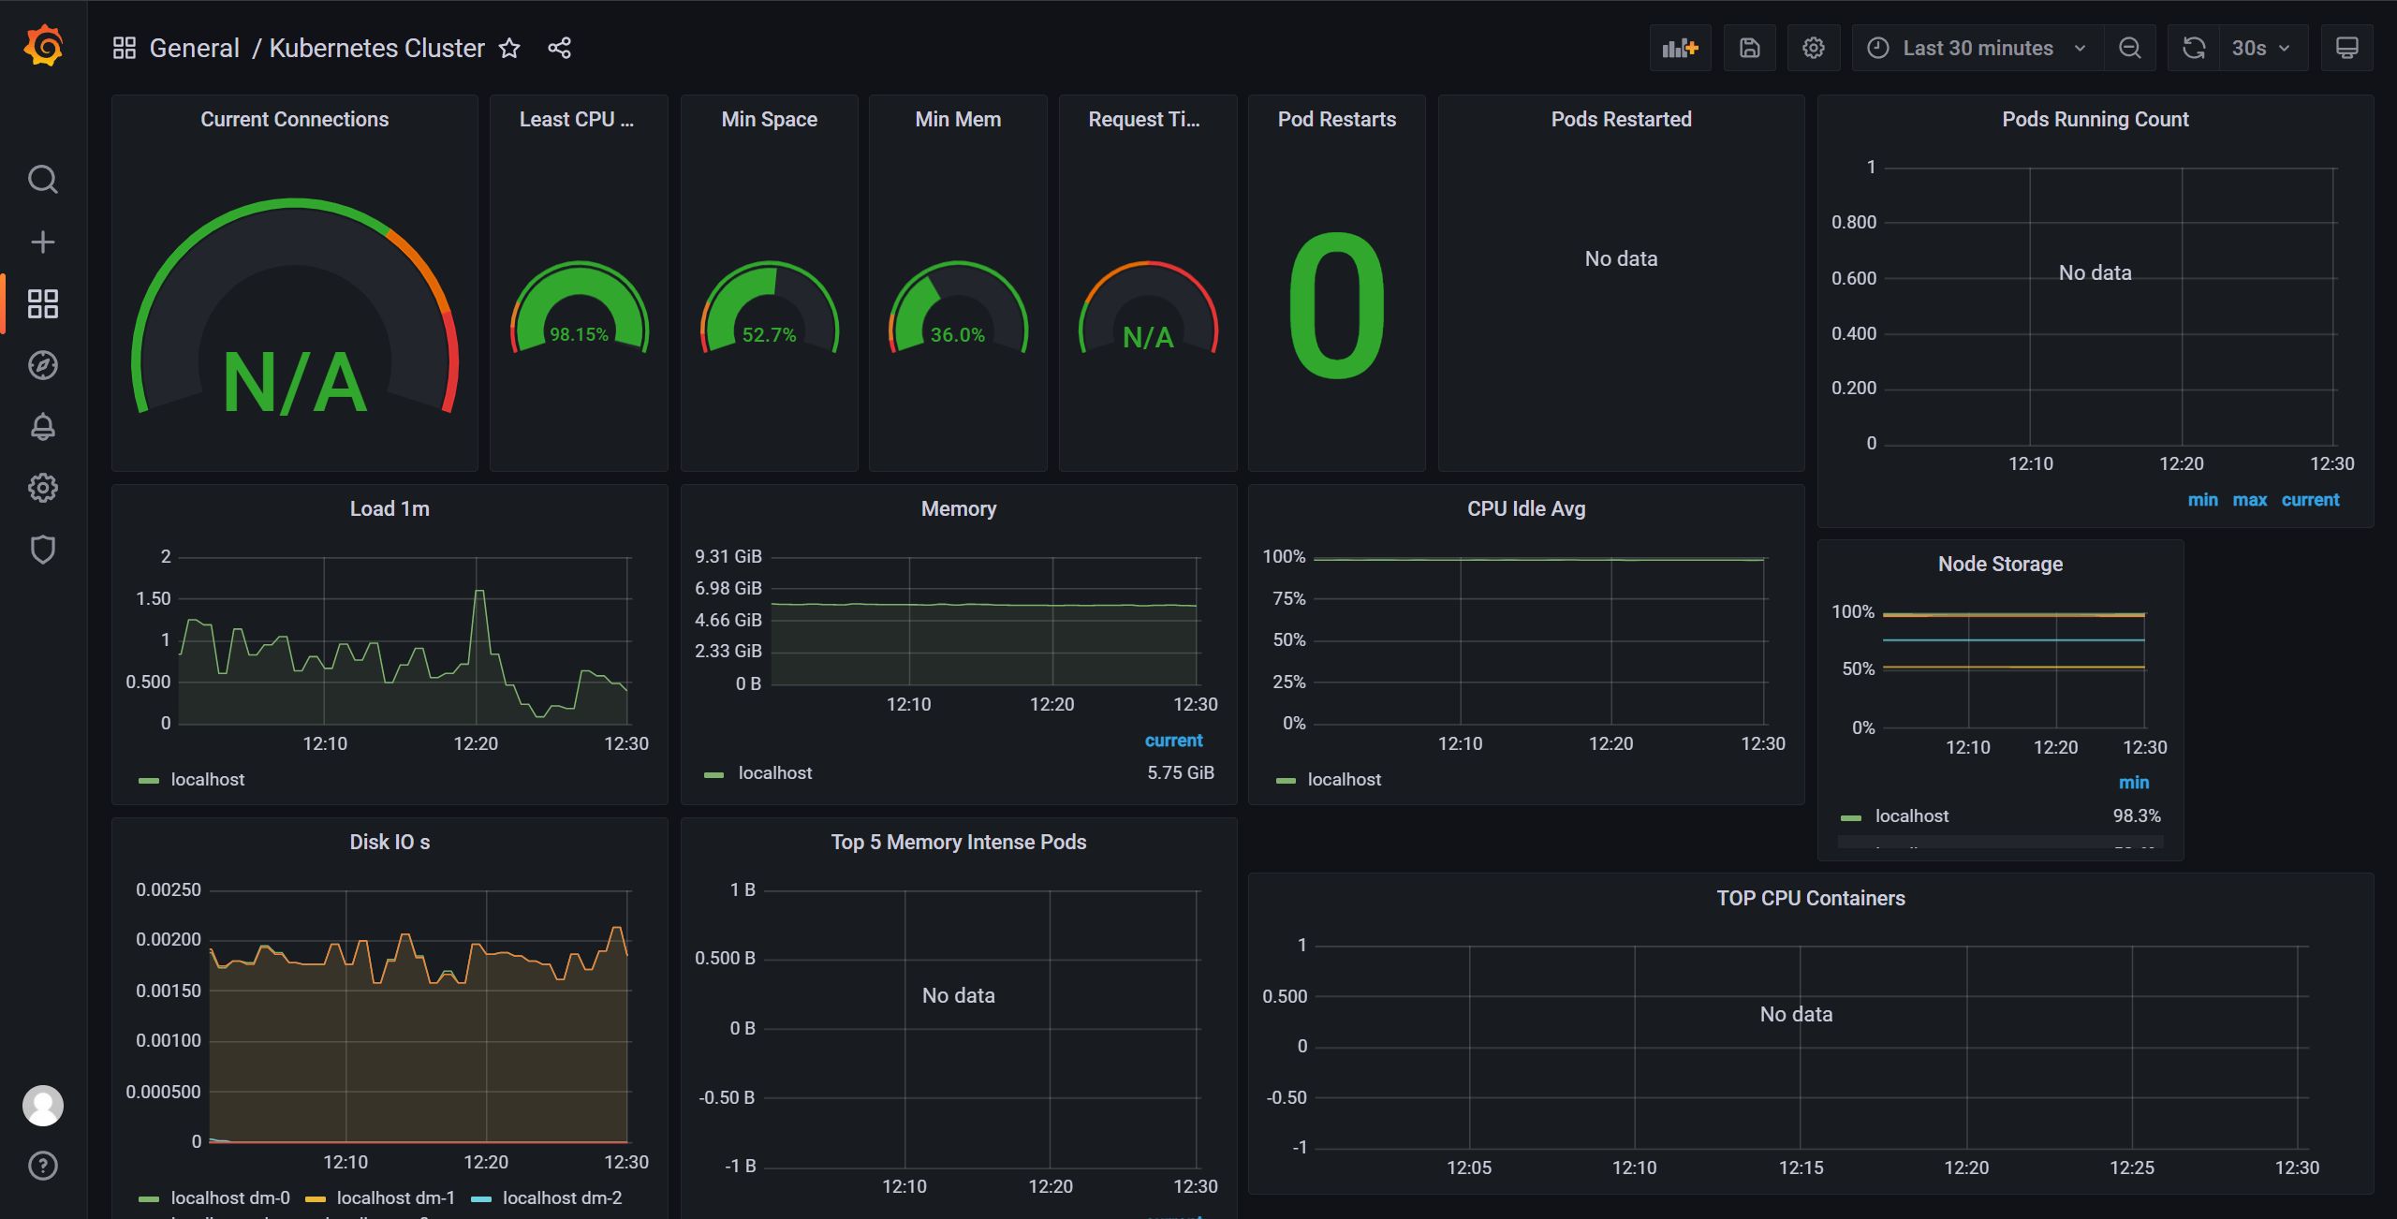Click the 98.15% Least CPU gauge value
Image resolution: width=2397 pixels, height=1219 pixels.
[x=579, y=334]
